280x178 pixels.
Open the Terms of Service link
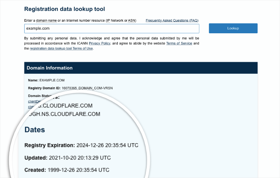(179, 43)
